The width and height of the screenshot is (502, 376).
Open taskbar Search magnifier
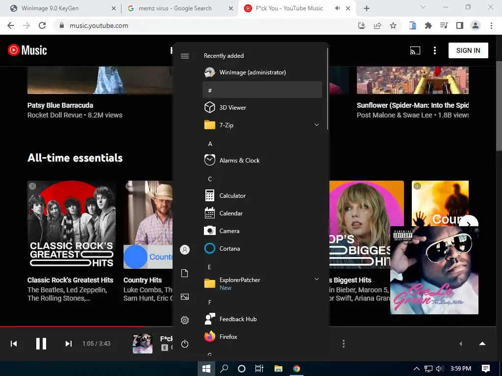point(224,369)
